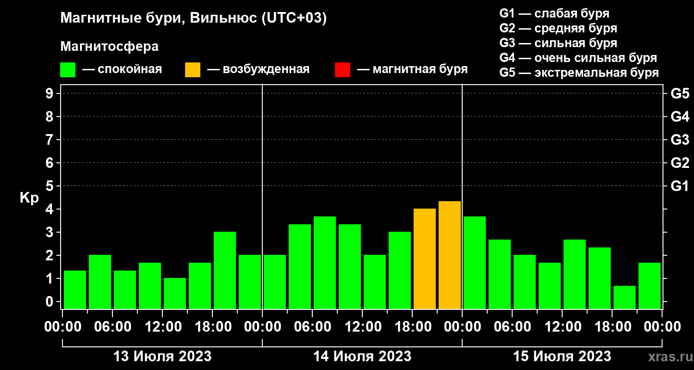Click the date label '13 Июля 2023'
Viewport: 694px width, 370px height.
coord(162,357)
